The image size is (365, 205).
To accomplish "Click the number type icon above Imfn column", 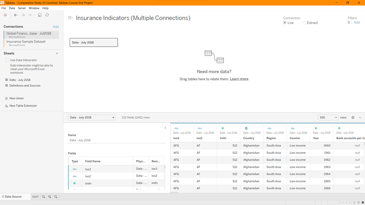I will click(223, 128).
